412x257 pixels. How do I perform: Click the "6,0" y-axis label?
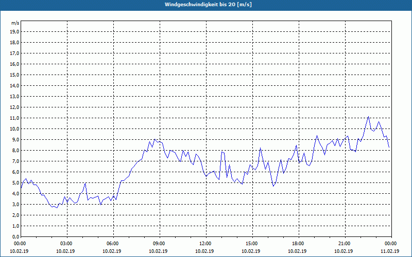click(15, 172)
